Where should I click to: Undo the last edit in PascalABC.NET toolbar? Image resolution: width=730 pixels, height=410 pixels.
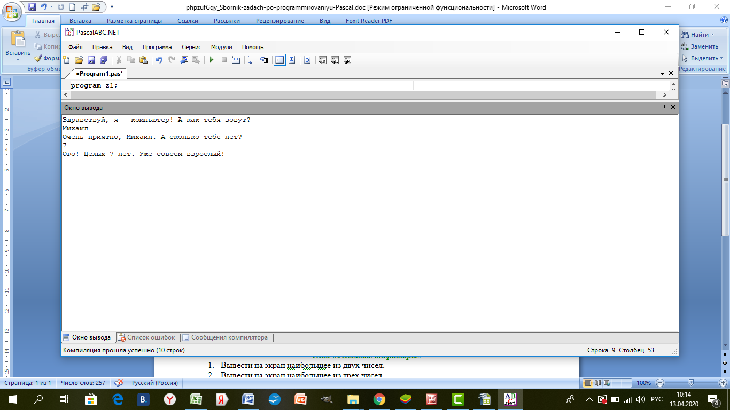coord(159,60)
